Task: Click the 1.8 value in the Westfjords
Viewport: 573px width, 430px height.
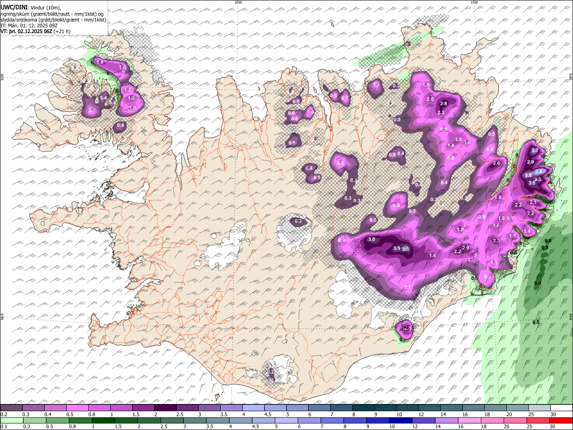Action: [x=100, y=62]
